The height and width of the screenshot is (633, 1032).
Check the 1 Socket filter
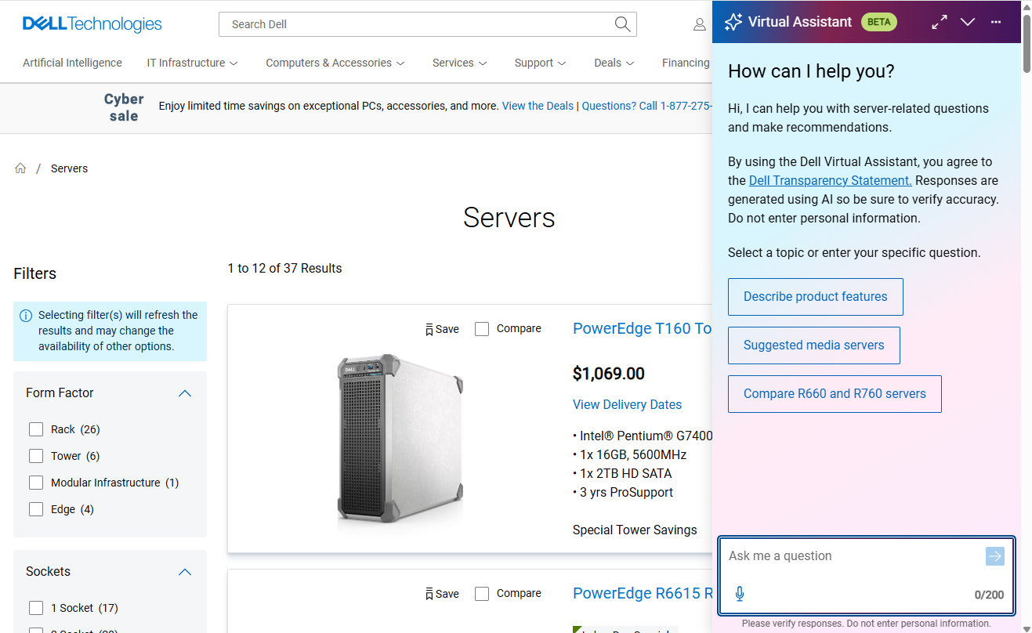(36, 608)
